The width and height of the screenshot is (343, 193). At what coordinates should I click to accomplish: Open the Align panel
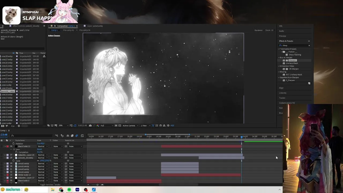281,88
